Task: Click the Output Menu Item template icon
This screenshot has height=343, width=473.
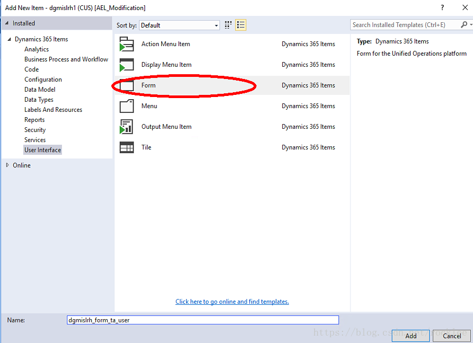Action: (126, 127)
